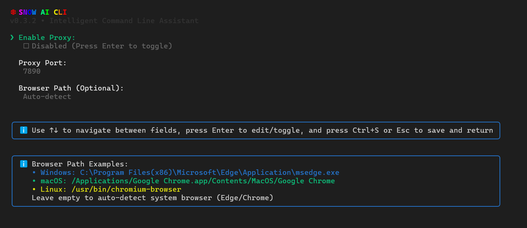Select the Enable Proxy field label
Screen dimensions: 527x228
pyautogui.click(x=47, y=37)
